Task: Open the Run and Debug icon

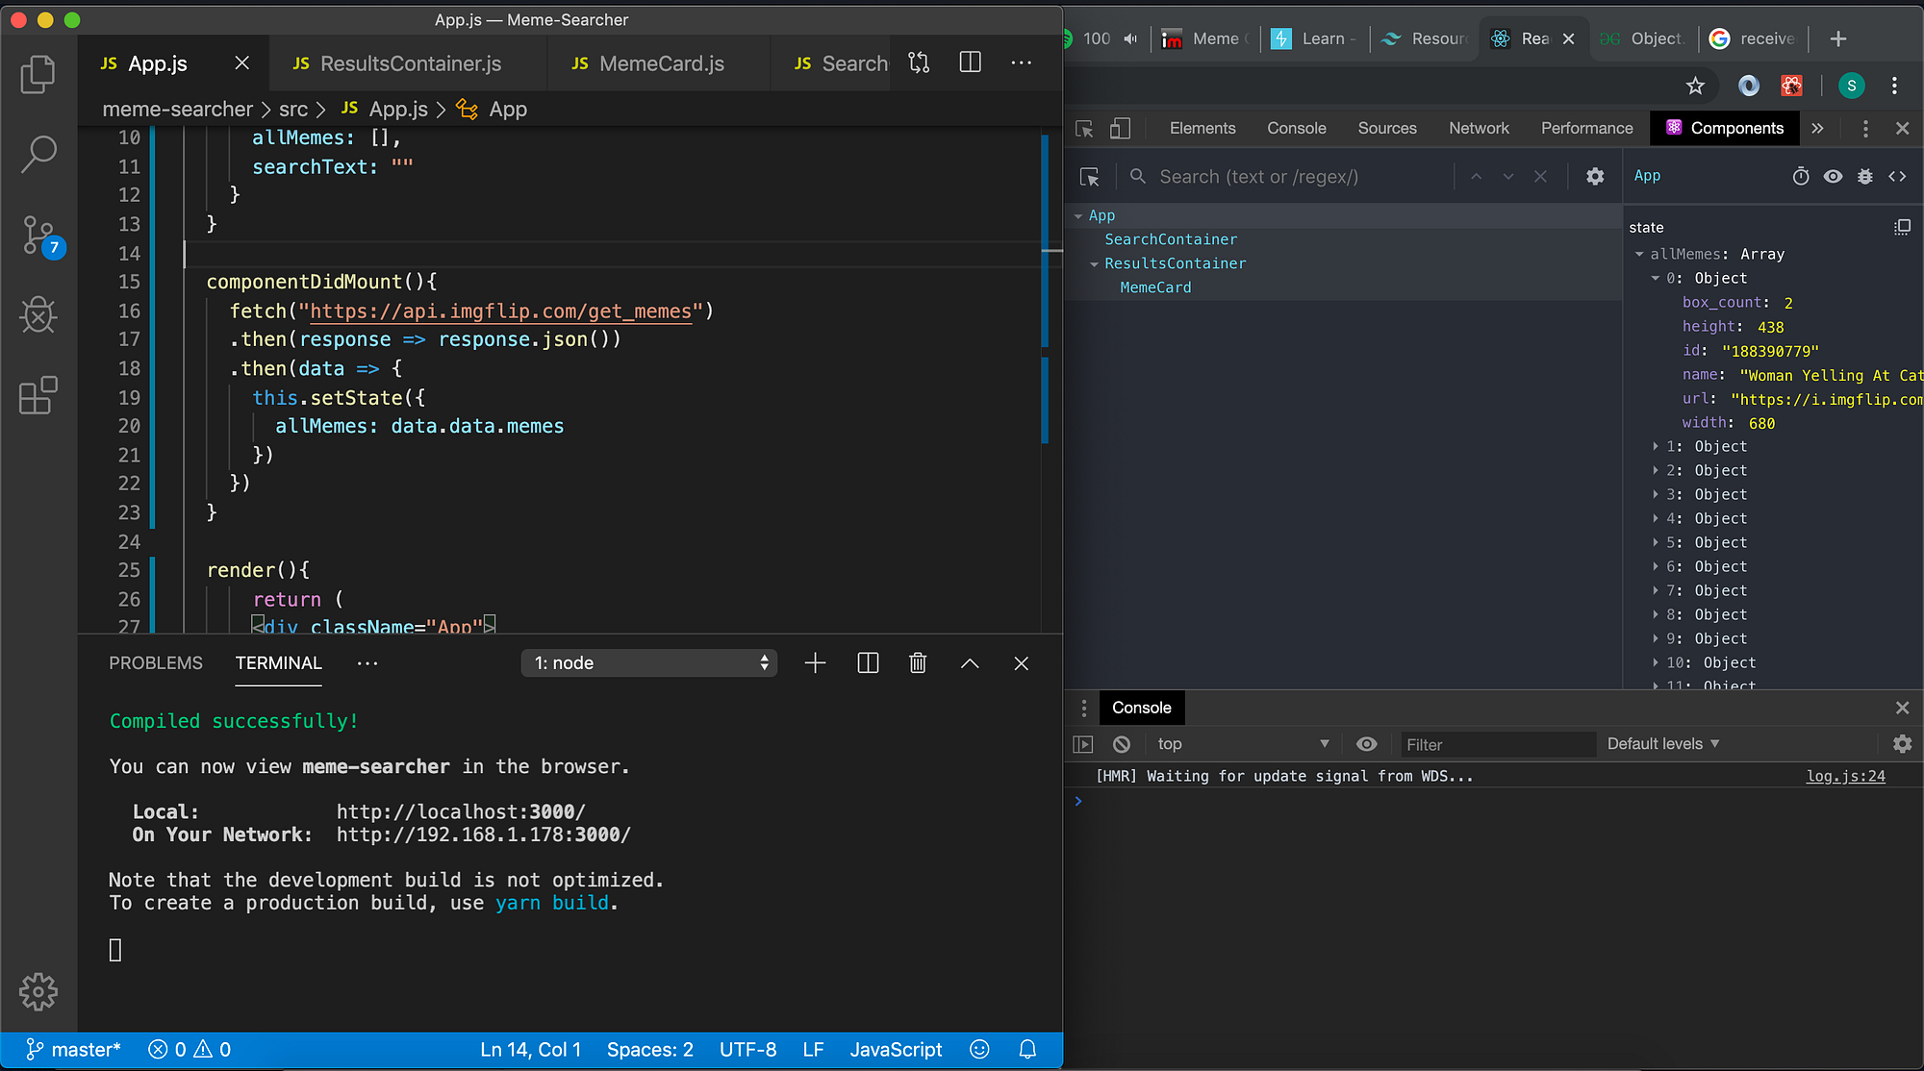Action: click(x=38, y=314)
